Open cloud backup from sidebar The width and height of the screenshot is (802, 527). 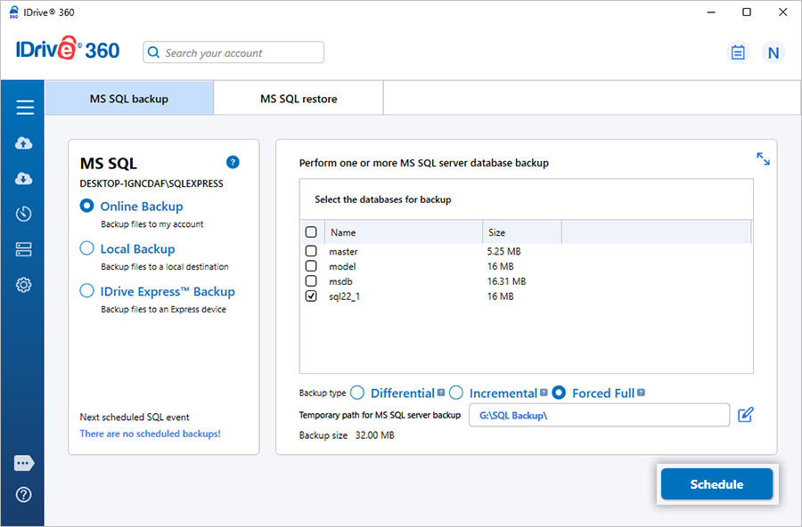point(24,143)
